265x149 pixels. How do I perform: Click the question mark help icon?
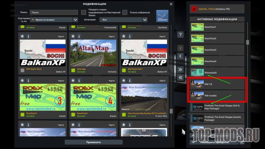[180, 35]
